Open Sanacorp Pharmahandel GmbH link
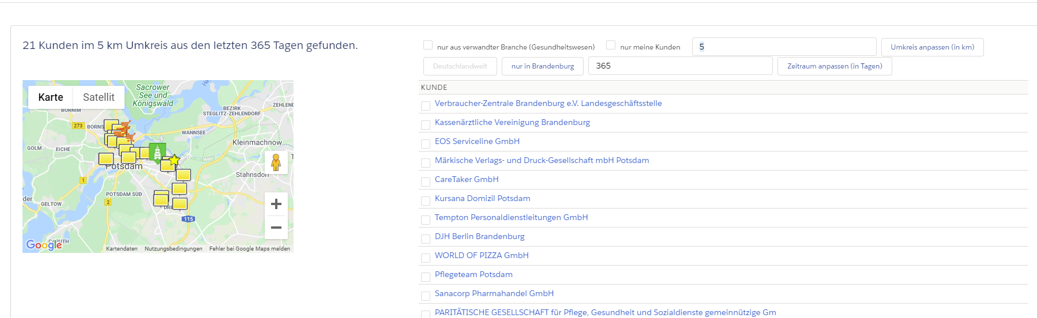Image resolution: width=1037 pixels, height=318 pixels. click(x=494, y=294)
